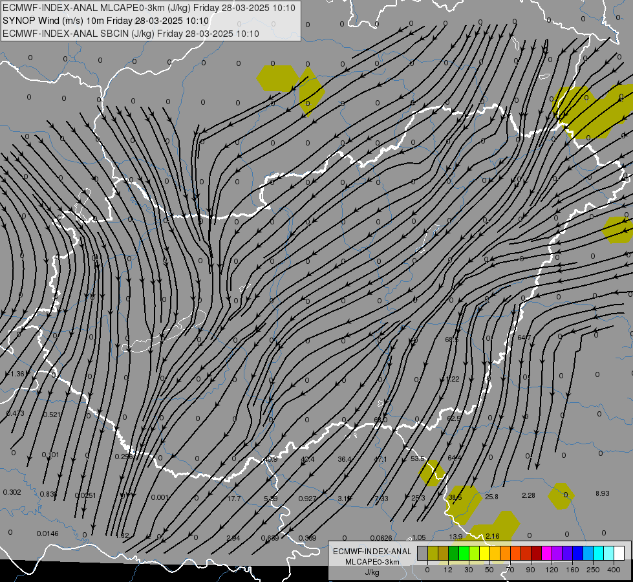Click the legend tick label '250'

593,570
